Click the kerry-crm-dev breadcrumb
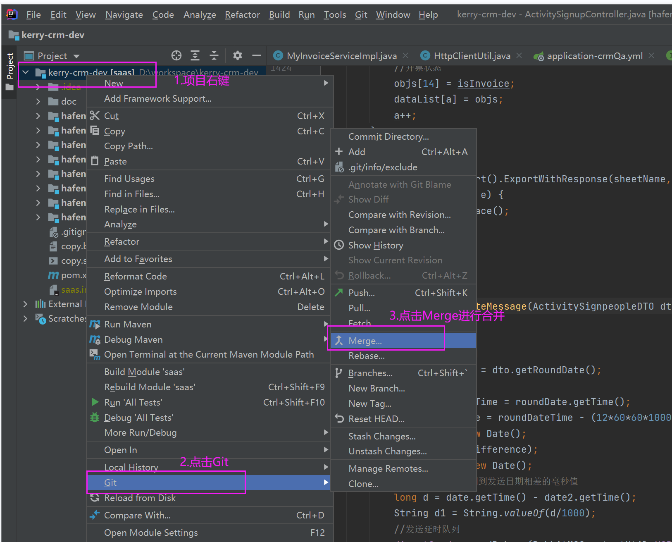The height and width of the screenshot is (542, 672). [x=52, y=35]
